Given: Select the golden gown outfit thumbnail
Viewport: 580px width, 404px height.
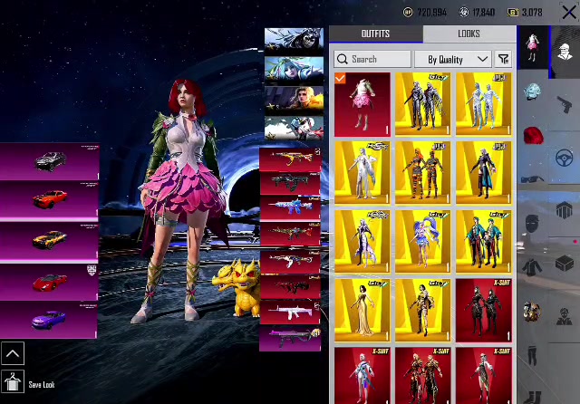Looking at the screenshot, I should click(x=362, y=311).
